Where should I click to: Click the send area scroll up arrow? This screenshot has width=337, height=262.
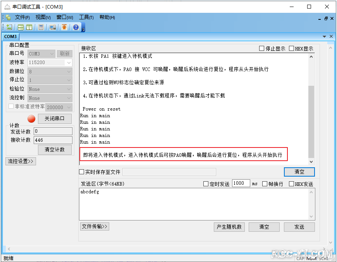tap(311, 192)
